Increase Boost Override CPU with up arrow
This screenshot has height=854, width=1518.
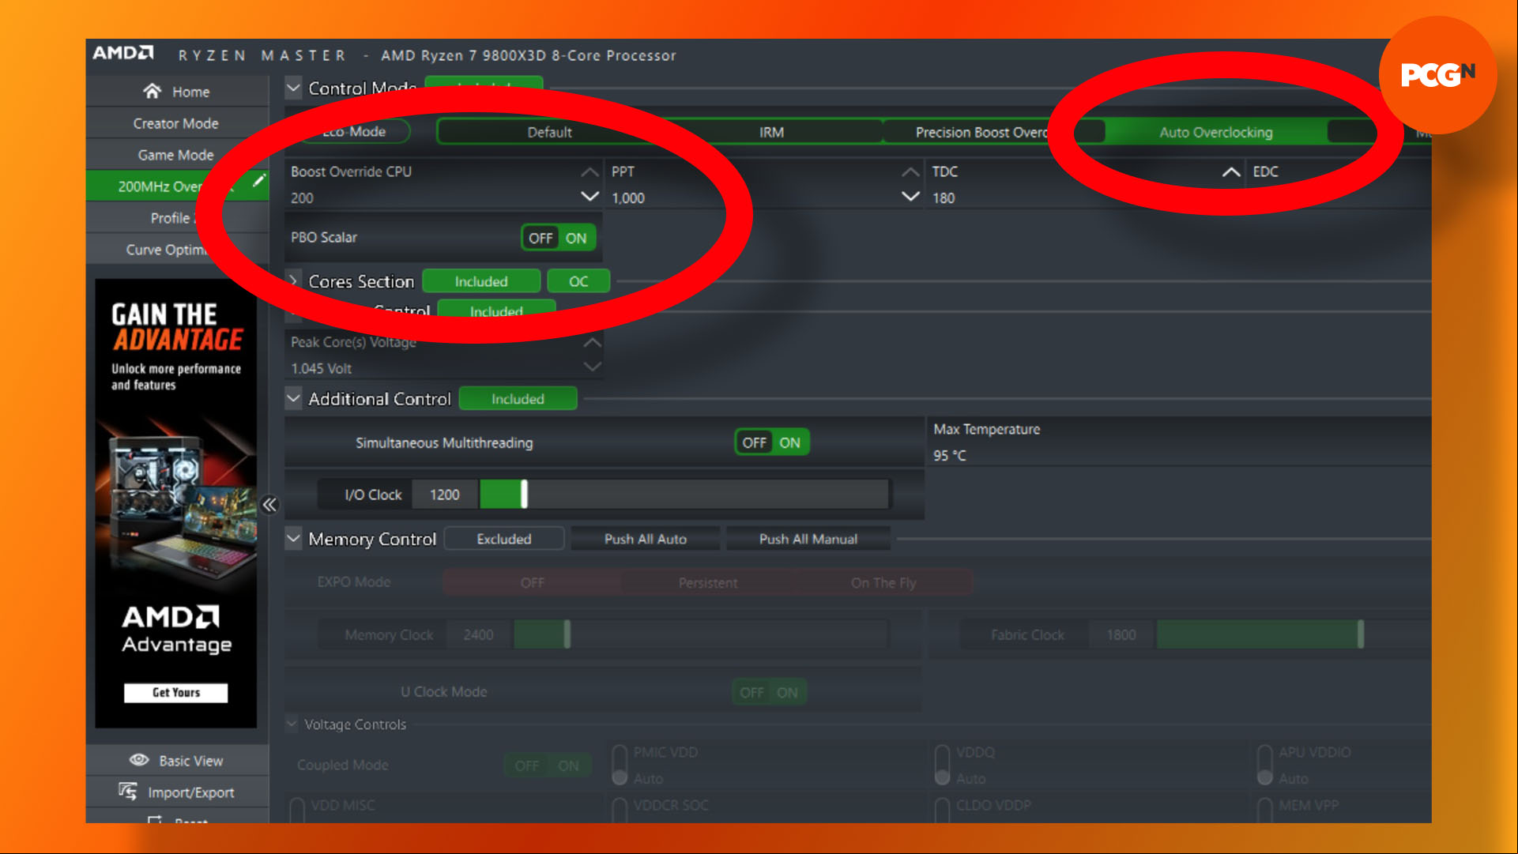click(589, 171)
